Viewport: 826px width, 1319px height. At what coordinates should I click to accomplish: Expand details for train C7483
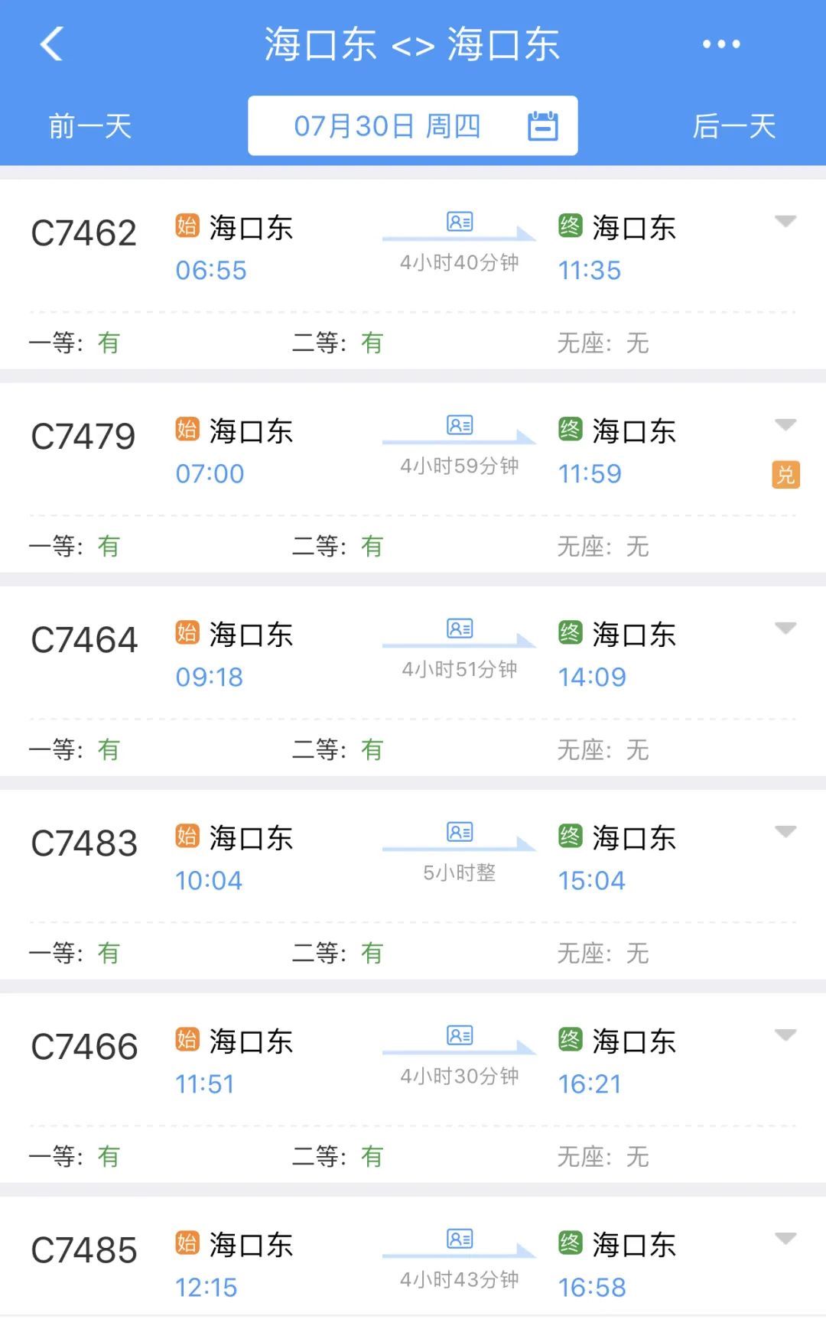coord(785,832)
